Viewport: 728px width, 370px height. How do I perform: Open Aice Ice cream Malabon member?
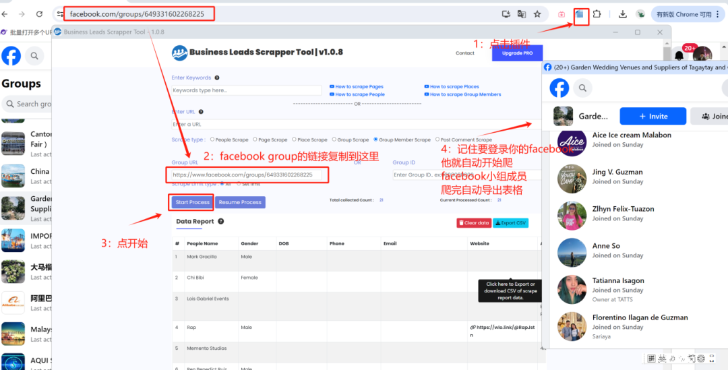click(632, 135)
